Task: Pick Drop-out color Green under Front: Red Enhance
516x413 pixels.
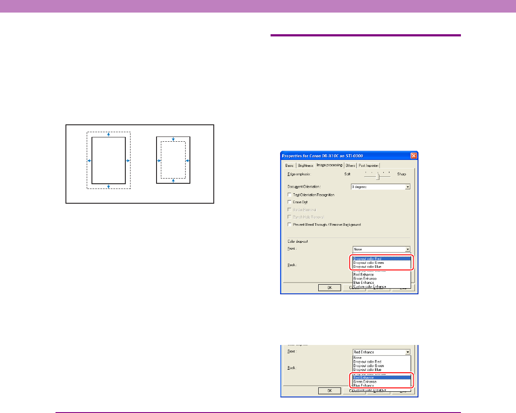Action: [x=382, y=366]
